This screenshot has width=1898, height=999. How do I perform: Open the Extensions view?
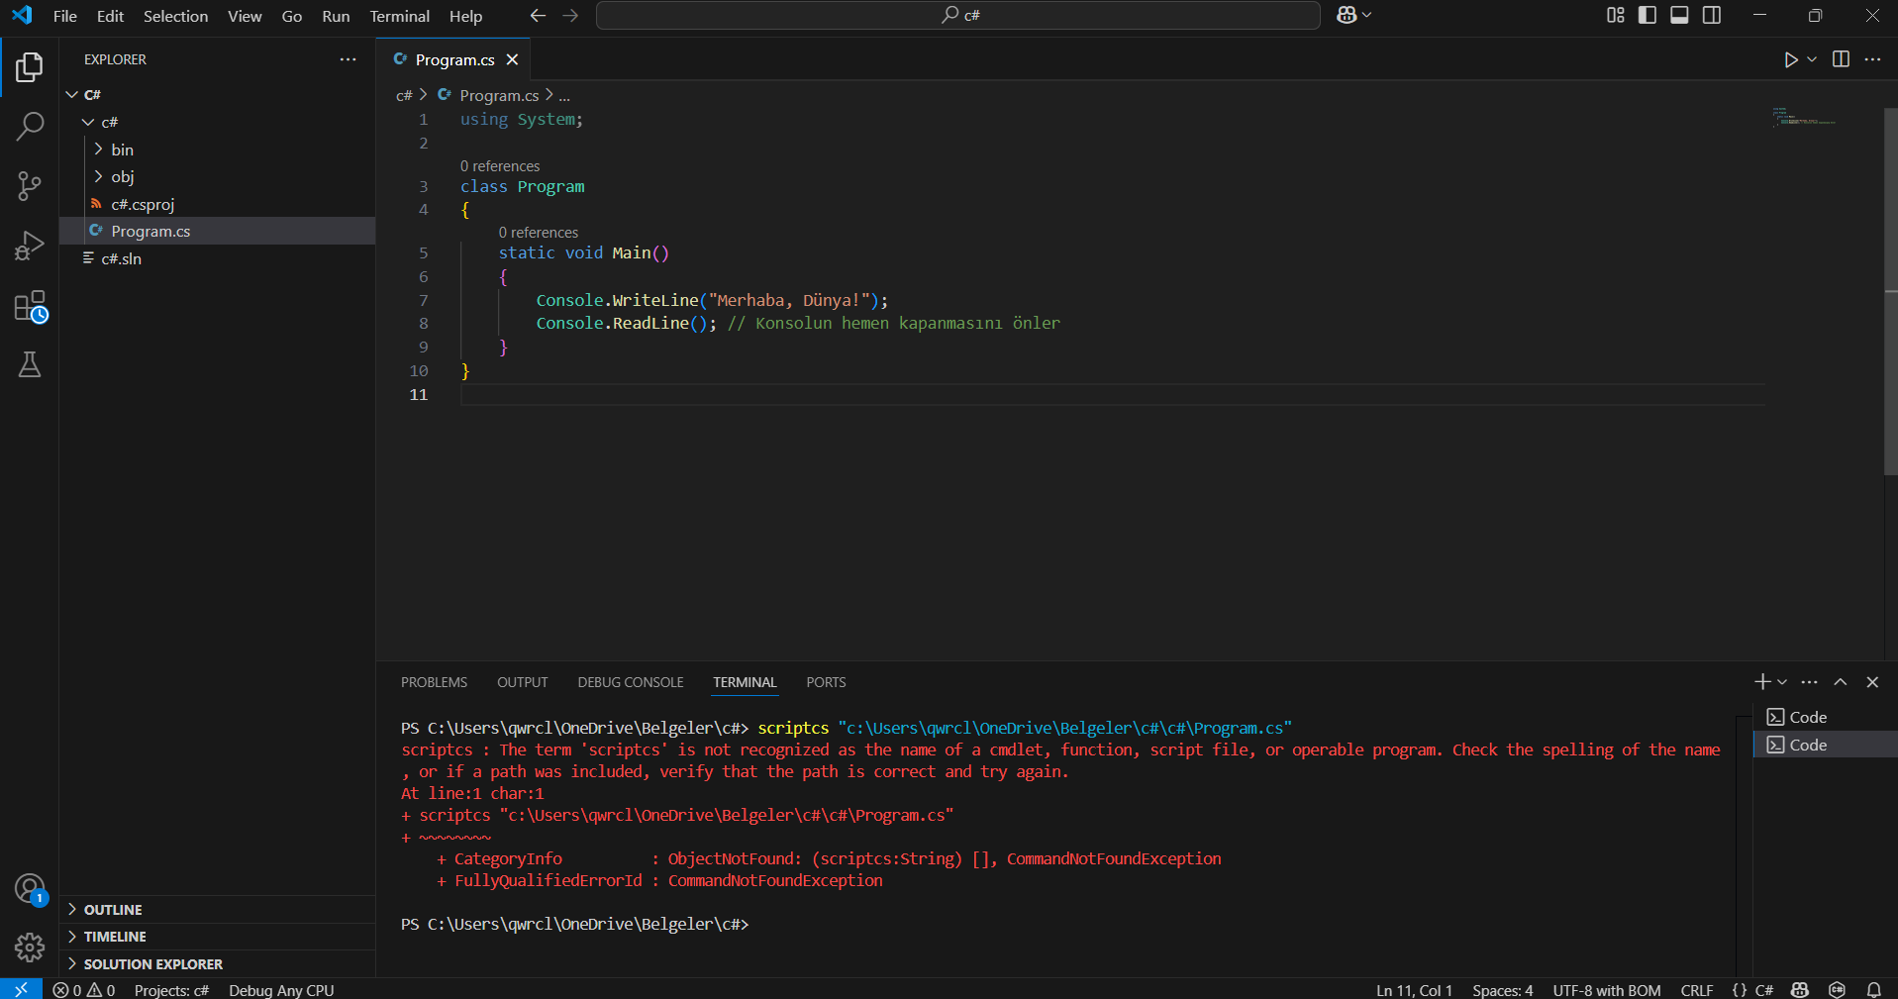[x=30, y=307]
